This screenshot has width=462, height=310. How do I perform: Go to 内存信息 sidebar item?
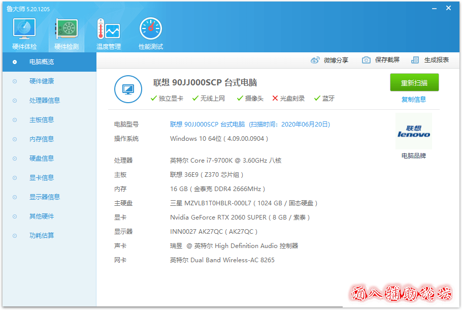42,139
